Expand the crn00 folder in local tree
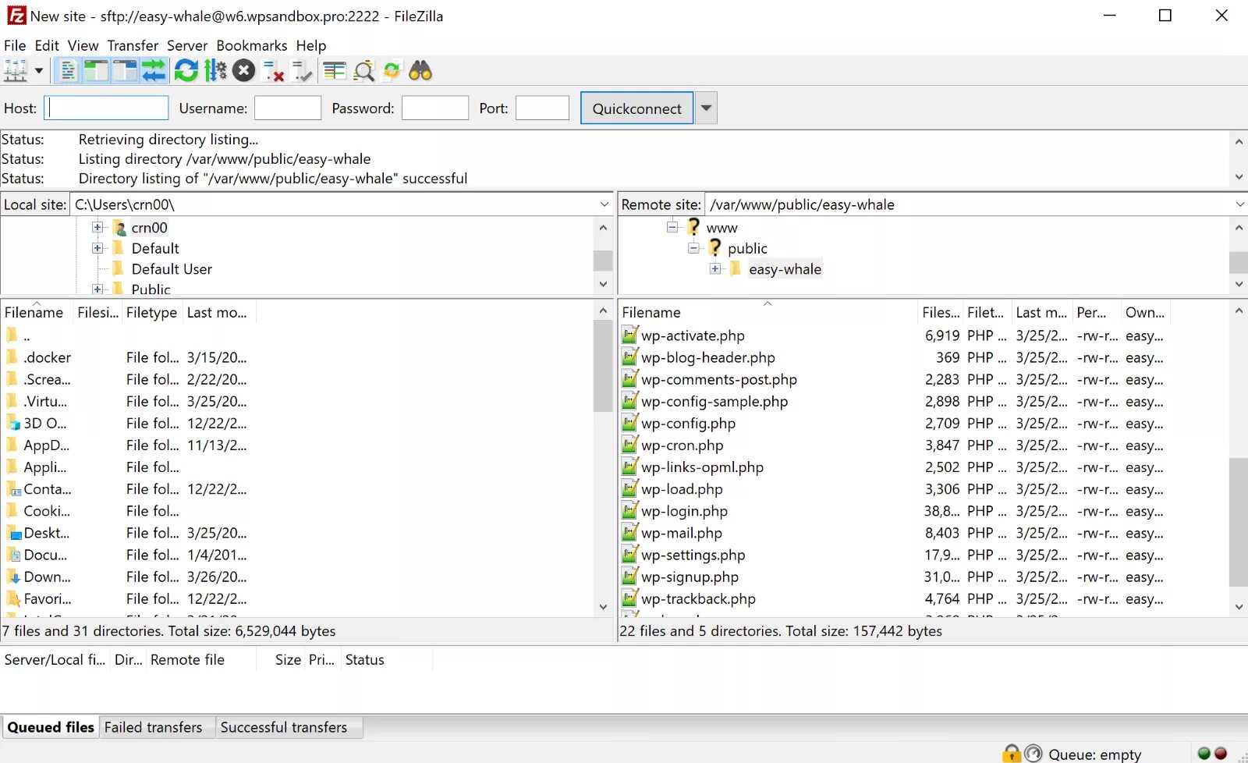This screenshot has width=1248, height=763. tap(97, 227)
